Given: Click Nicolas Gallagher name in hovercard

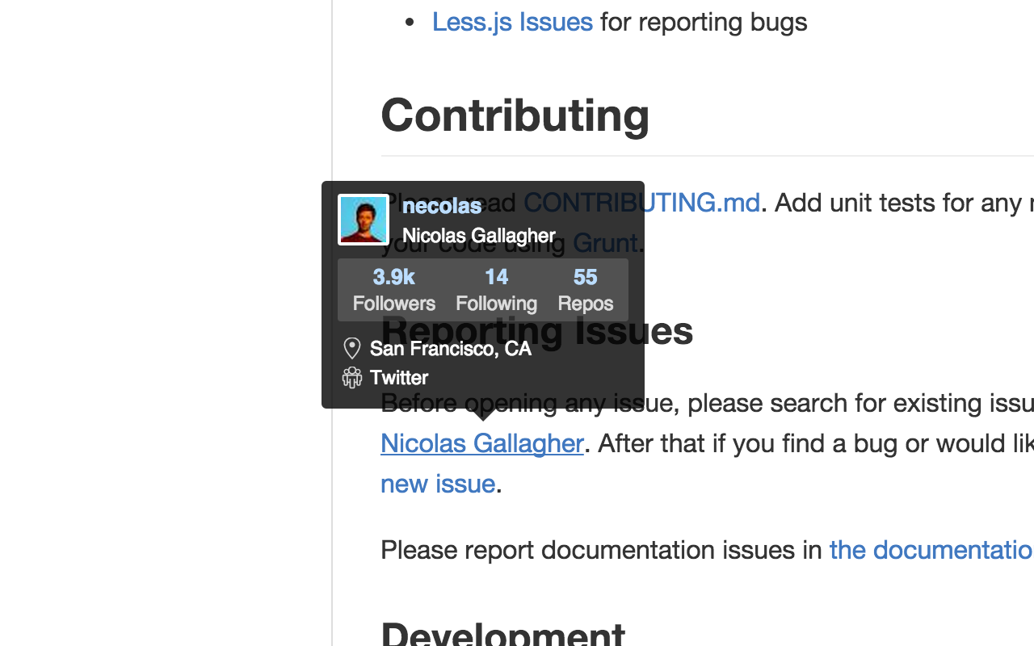Looking at the screenshot, I should point(479,236).
